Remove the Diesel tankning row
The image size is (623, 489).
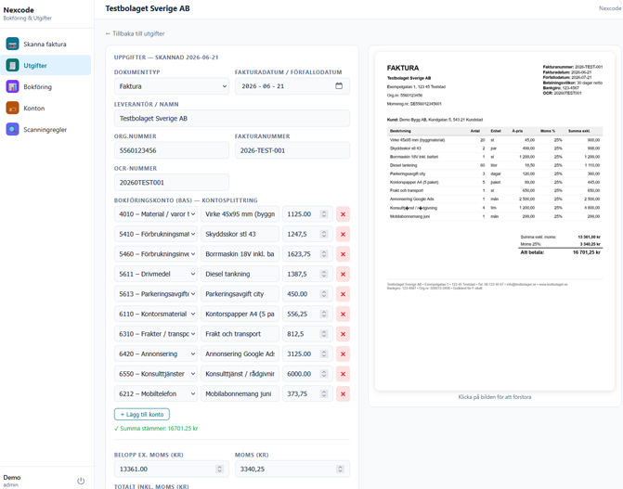click(343, 274)
